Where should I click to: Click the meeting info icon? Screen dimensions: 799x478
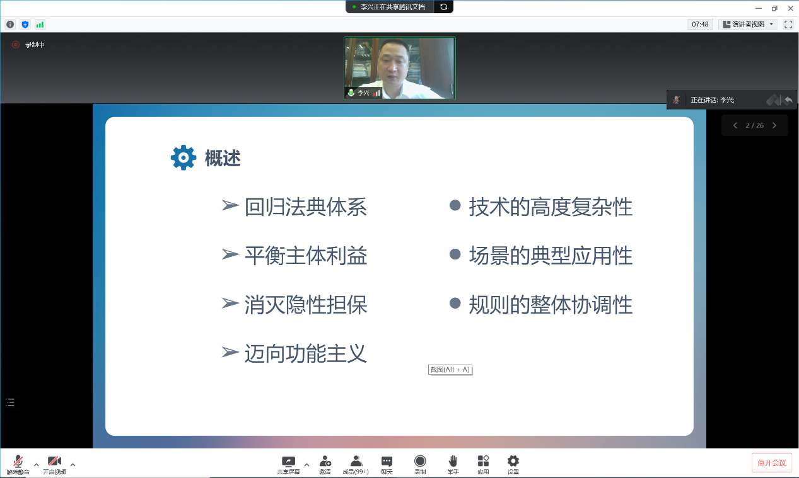click(x=10, y=25)
